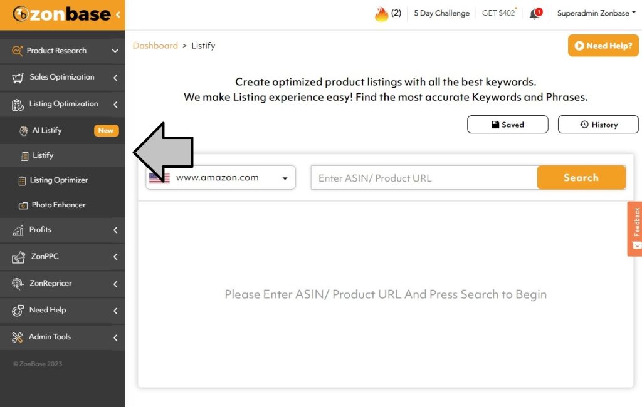642x407 pixels.
Task: Expand the Sales Optimization menu
Action: click(115, 77)
